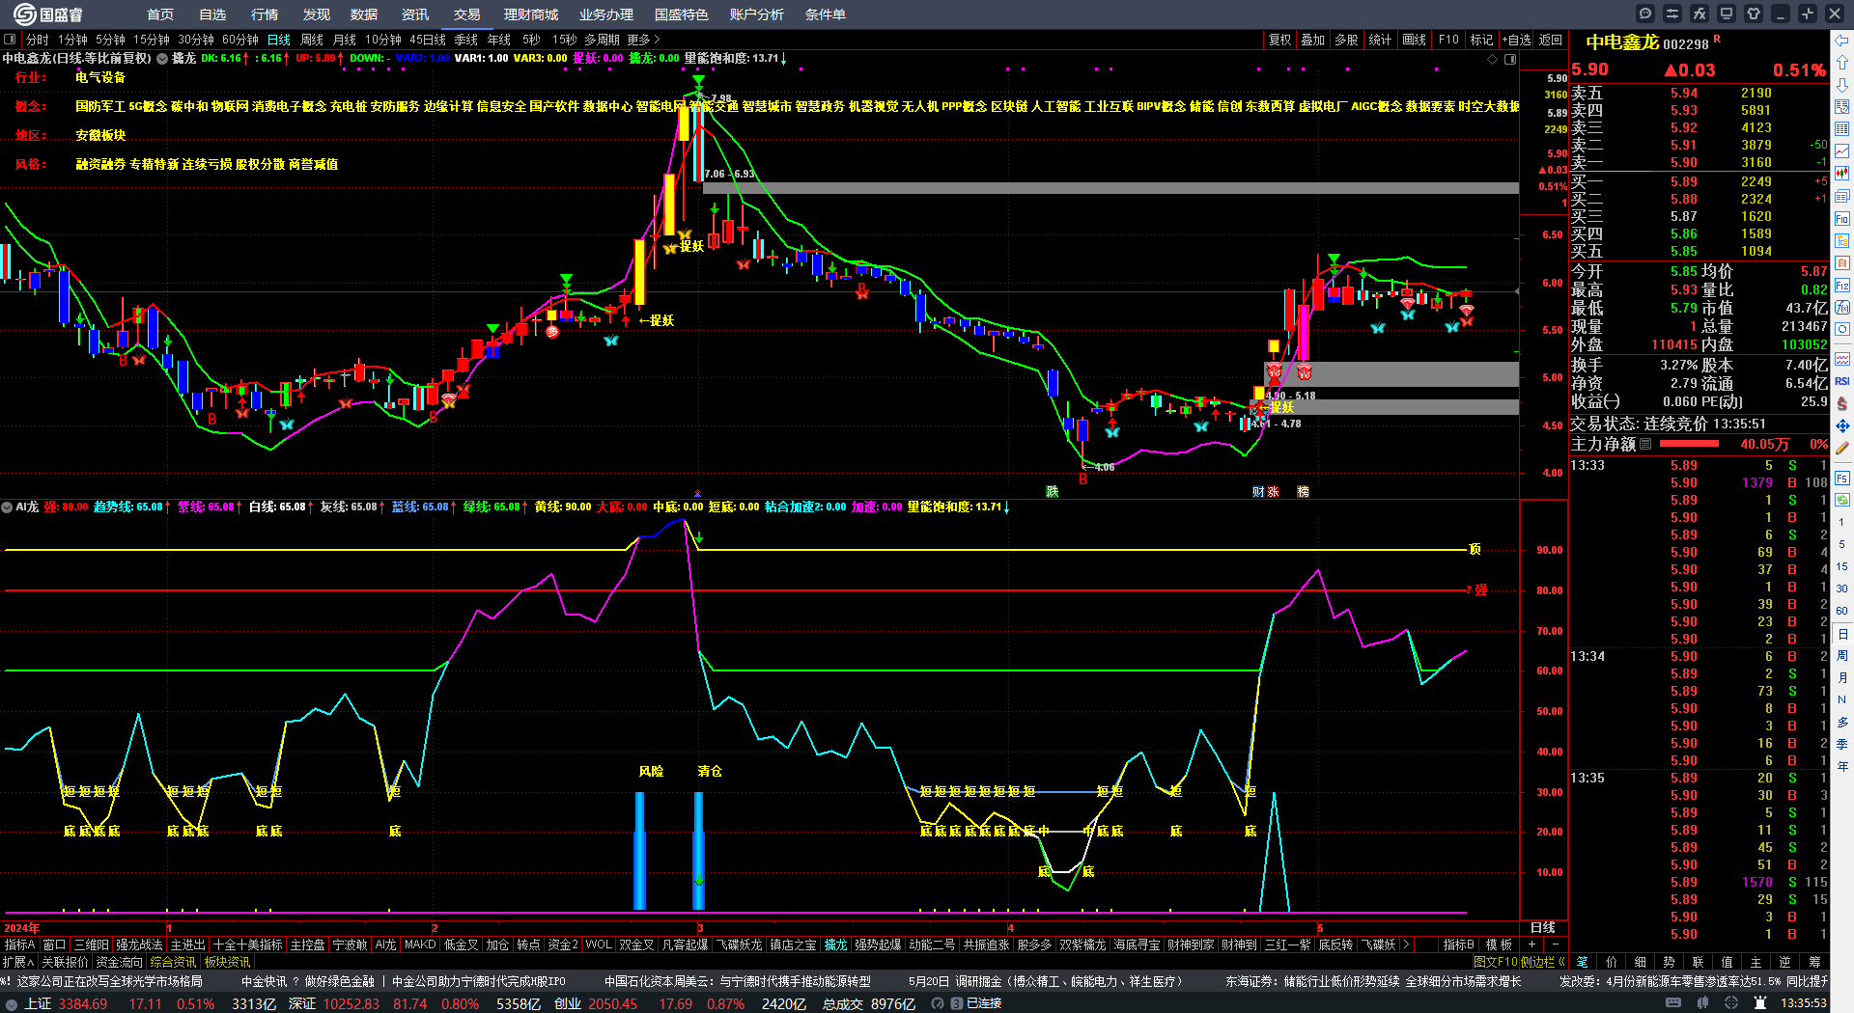Click the 图文F10 link
The height and width of the screenshot is (1013, 1854).
[1496, 962]
